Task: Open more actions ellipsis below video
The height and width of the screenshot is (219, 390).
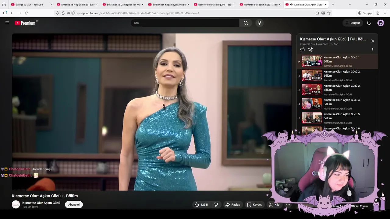Action: coord(288,205)
